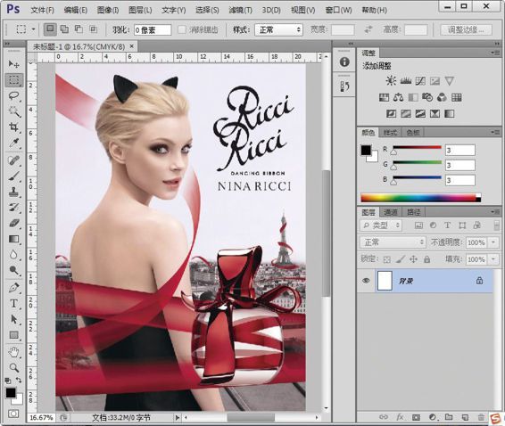Screen dimensions: 505x426
Task: Open the 图像(I) menu
Action: [x=108, y=10]
